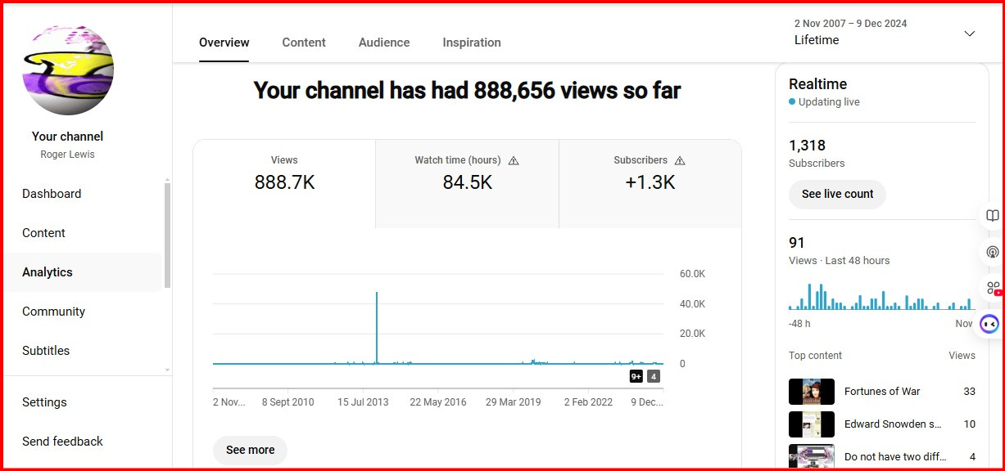Click the See more button
1005x471 pixels.
[x=250, y=450]
